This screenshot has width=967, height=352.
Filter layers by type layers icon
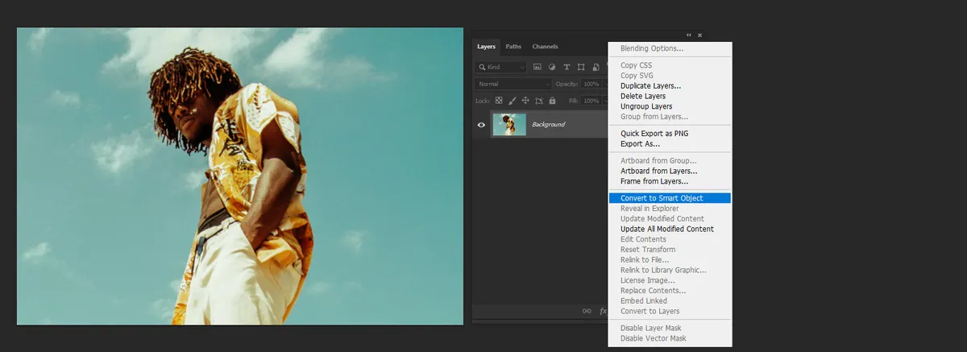(x=567, y=67)
